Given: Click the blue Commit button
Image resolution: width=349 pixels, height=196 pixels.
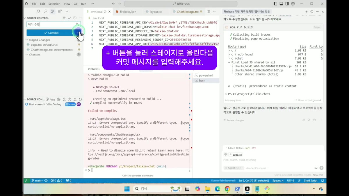Looking at the screenshot, I should click(x=51, y=33).
